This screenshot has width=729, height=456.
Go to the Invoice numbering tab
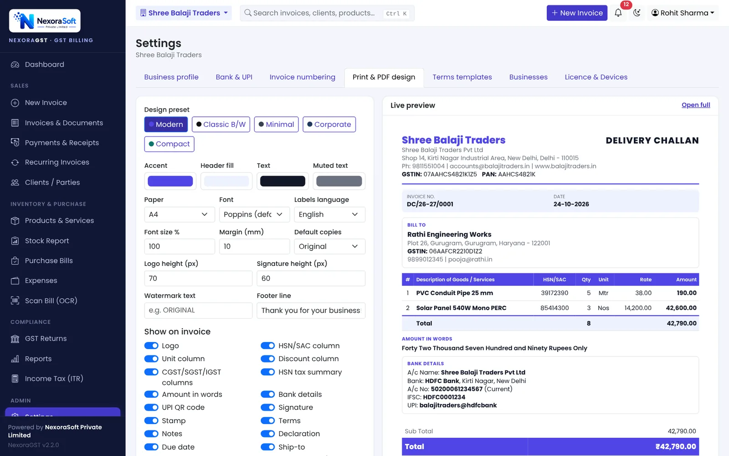303,77
